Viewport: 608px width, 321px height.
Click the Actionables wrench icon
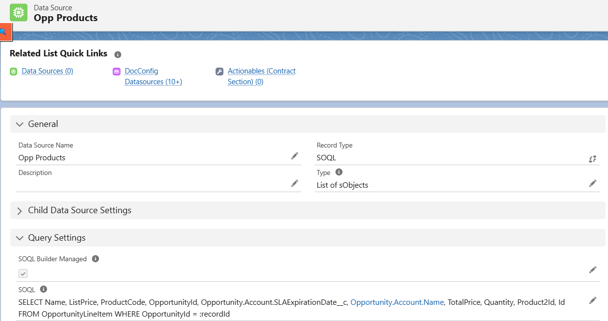pos(219,72)
